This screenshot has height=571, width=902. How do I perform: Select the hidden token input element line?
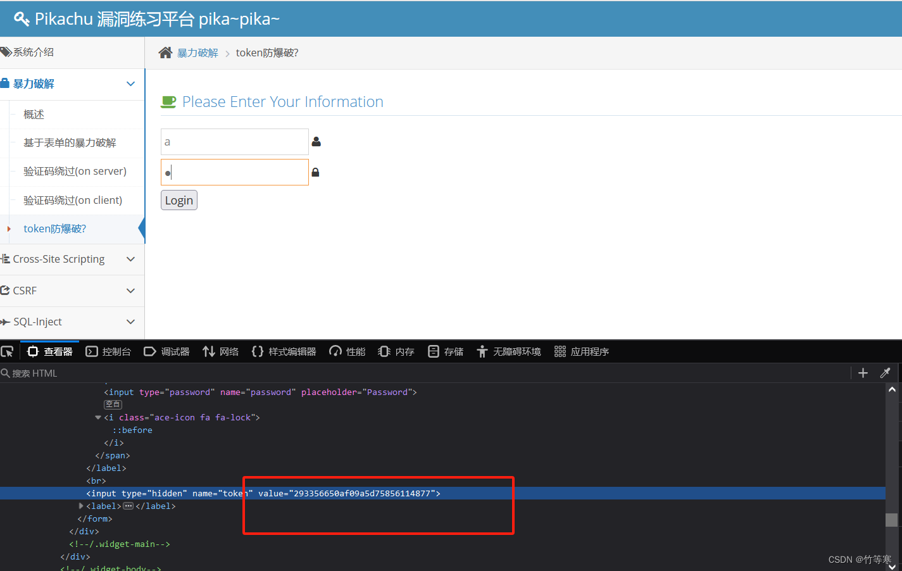(x=263, y=493)
